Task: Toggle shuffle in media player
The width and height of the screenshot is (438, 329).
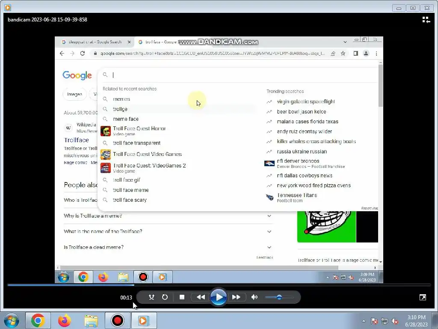Action: pos(151,297)
